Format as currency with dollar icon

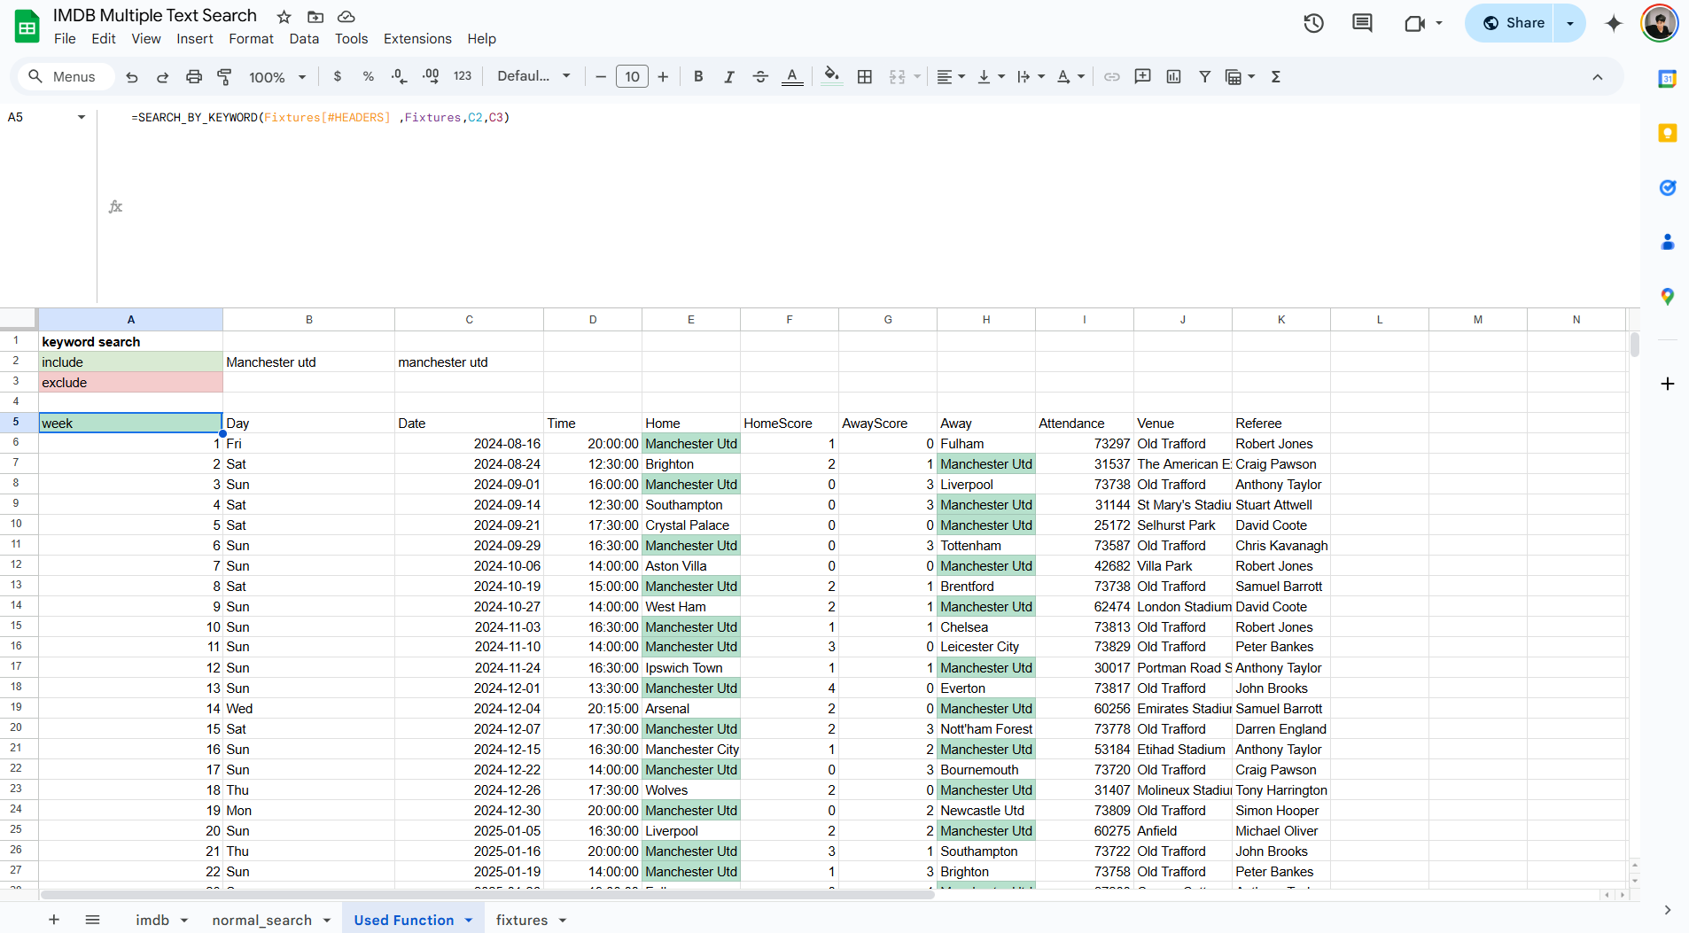click(x=337, y=77)
